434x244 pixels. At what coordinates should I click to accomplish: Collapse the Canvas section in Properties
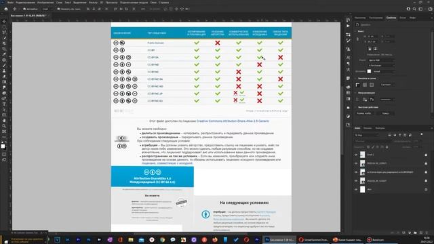356,31
